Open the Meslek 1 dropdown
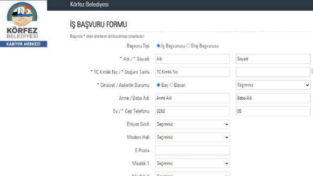Image resolution: width=313 pixels, height=176 pixels. pyautogui.click(x=192, y=163)
